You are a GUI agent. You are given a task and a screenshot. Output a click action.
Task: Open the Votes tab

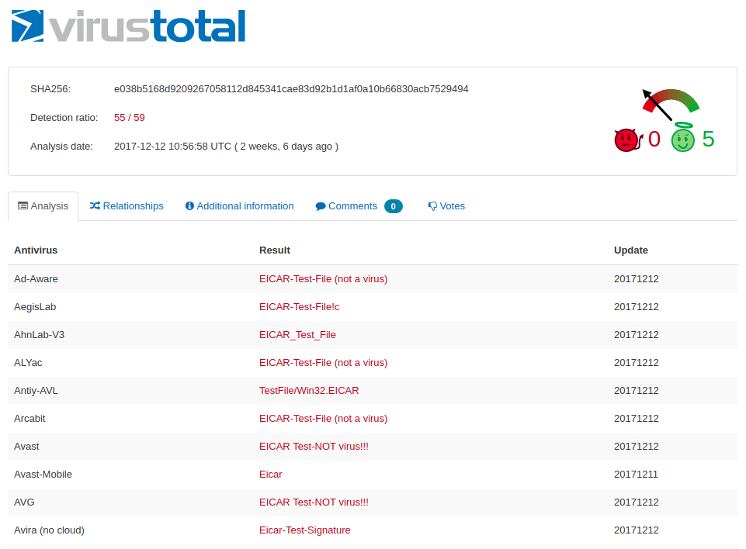[446, 206]
